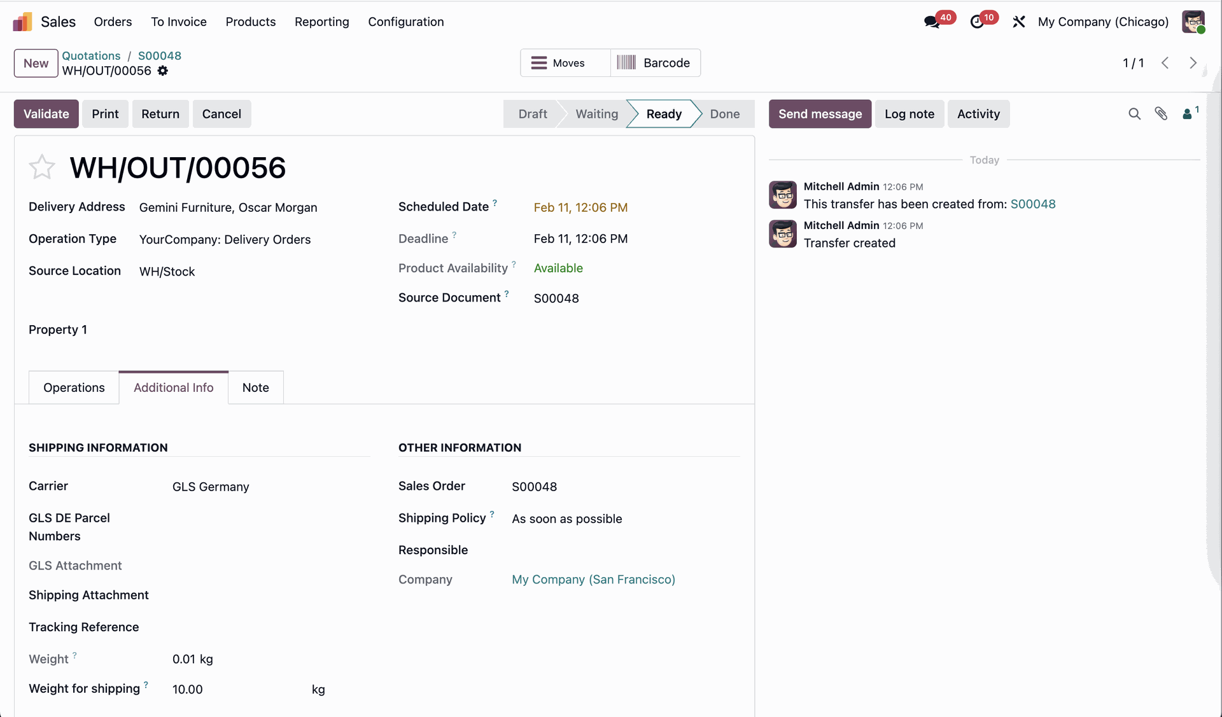The width and height of the screenshot is (1222, 717).
Task: Open Mitchell Admin user avatar menu
Action: point(1193,22)
